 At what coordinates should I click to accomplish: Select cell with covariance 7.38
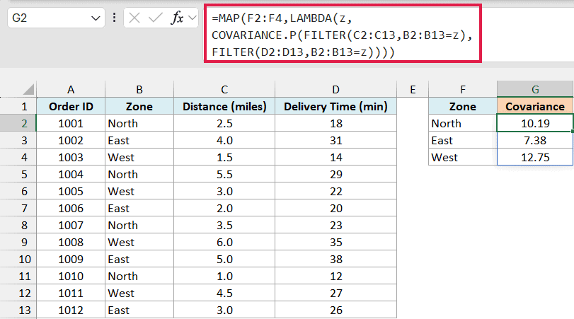535,141
